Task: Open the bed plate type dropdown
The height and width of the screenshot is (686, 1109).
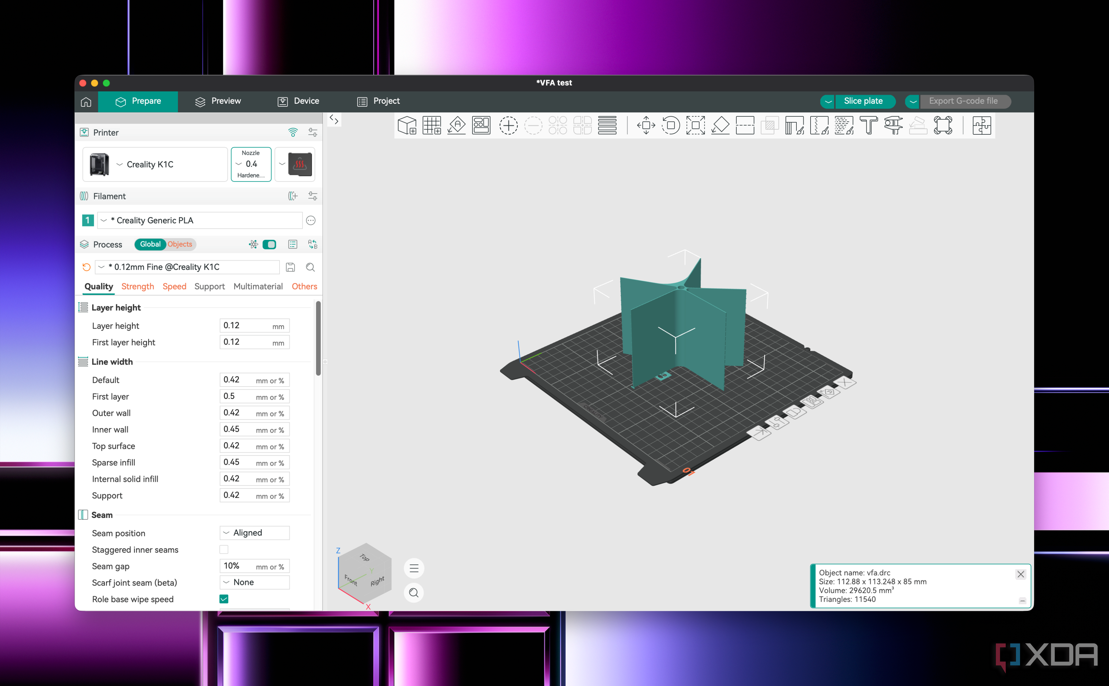Action: [x=295, y=164]
